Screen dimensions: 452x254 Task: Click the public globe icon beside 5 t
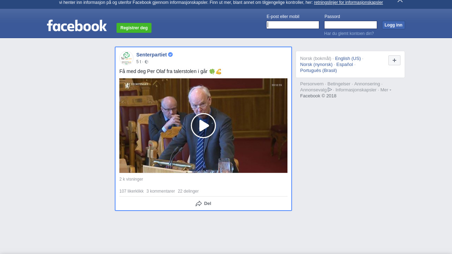pos(147,62)
